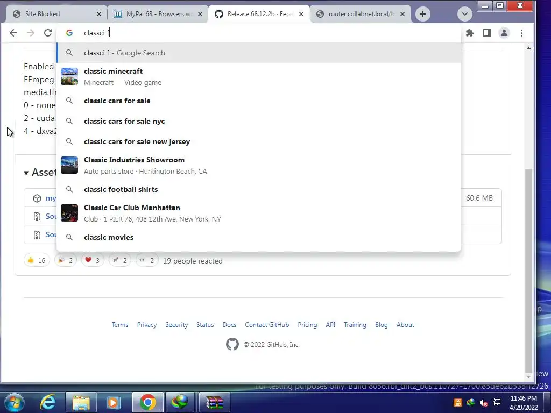Image resolution: width=551 pixels, height=413 pixels.
Task: Open the Windows Start button
Action: 15,402
